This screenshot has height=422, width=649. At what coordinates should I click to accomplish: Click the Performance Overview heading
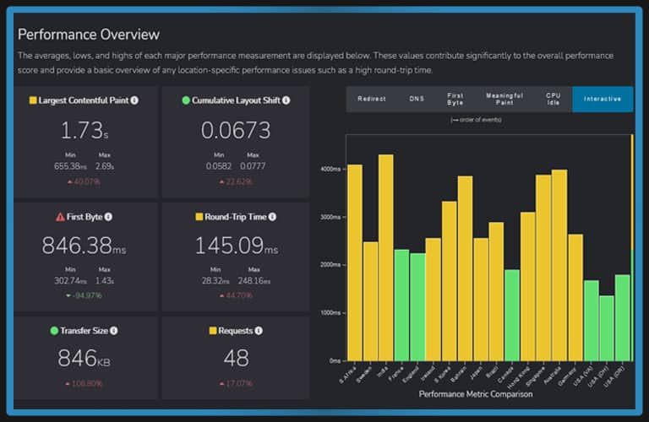tap(89, 35)
